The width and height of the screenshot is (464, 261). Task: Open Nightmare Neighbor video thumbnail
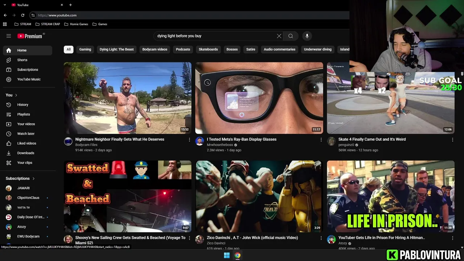point(128,98)
